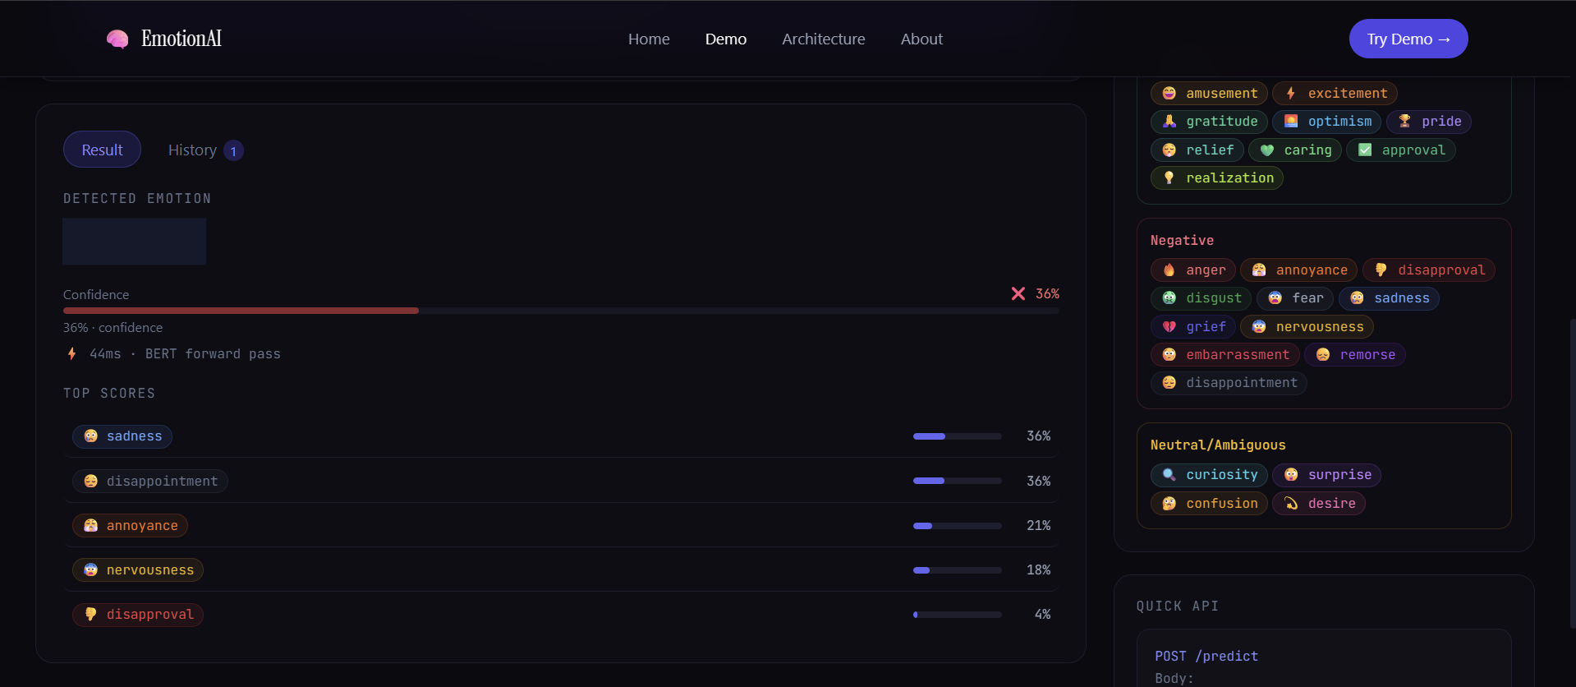
Task: Switch to the History tab
Action: [205, 150]
